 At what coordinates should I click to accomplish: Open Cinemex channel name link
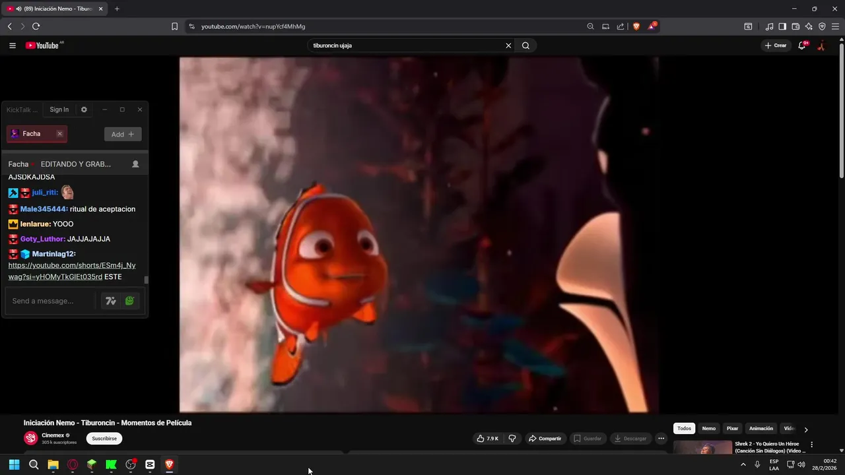53,435
